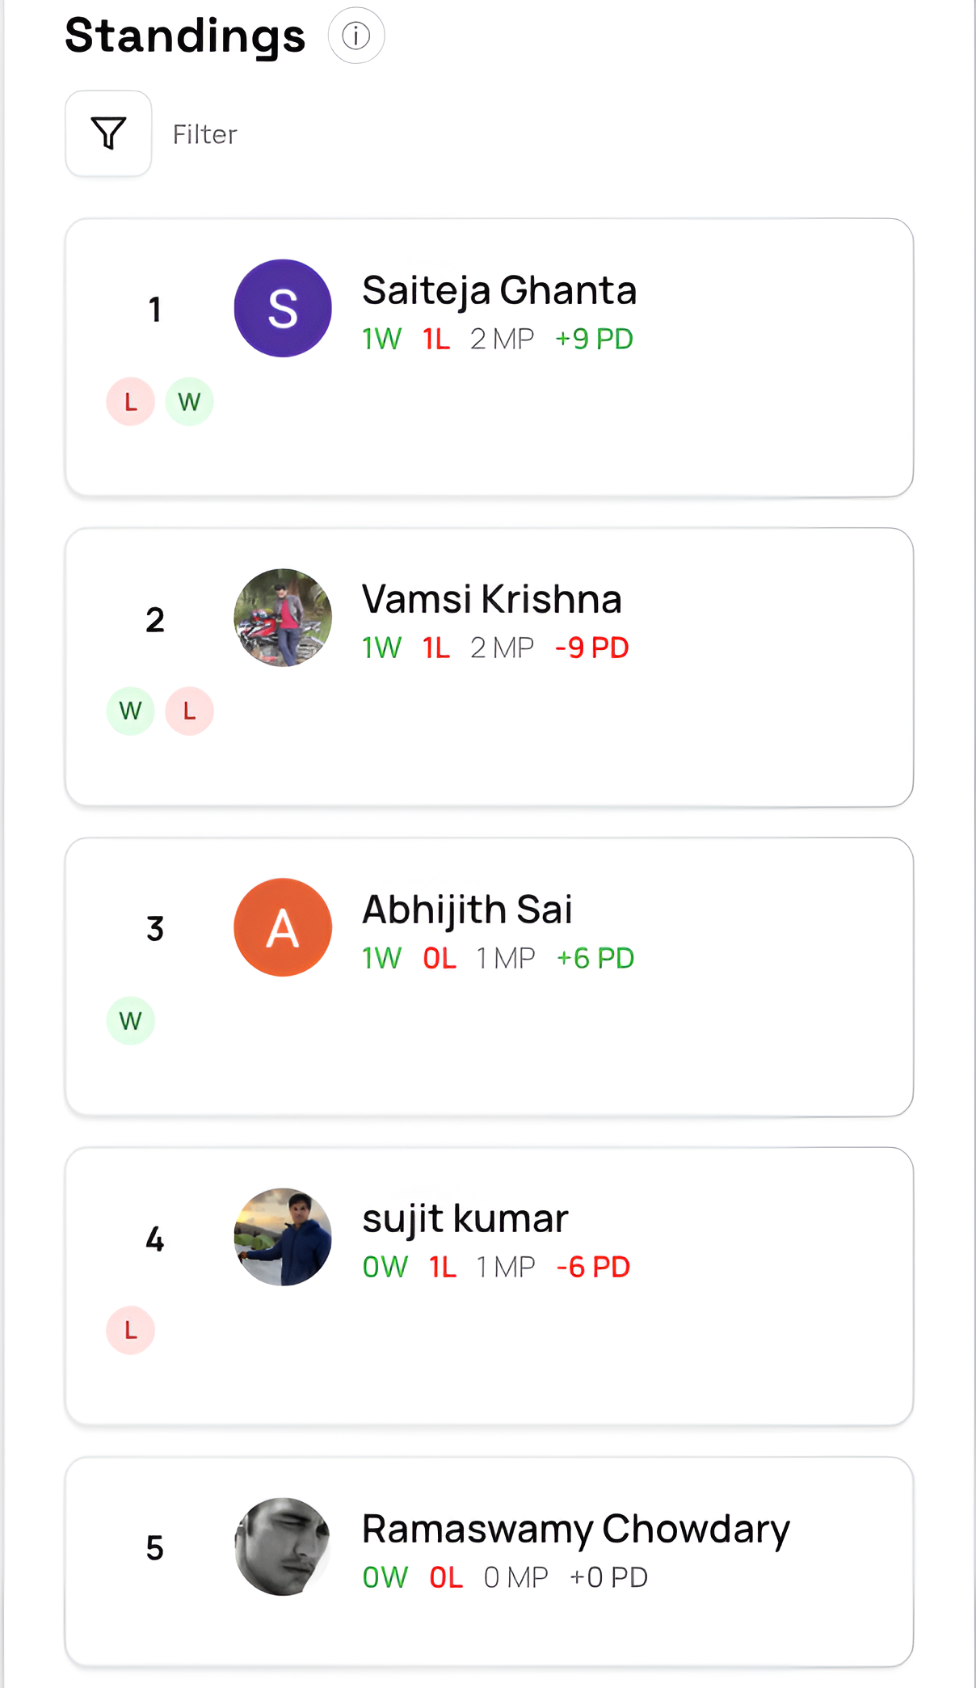Click Saiteja Ghanta's purple S avatar
The width and height of the screenshot is (976, 1688).
click(283, 308)
